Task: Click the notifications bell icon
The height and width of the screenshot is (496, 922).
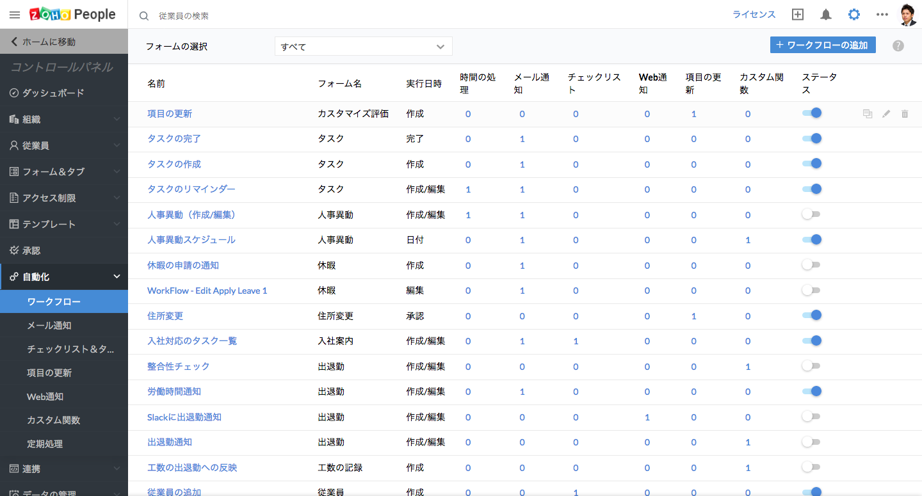Action: click(826, 15)
